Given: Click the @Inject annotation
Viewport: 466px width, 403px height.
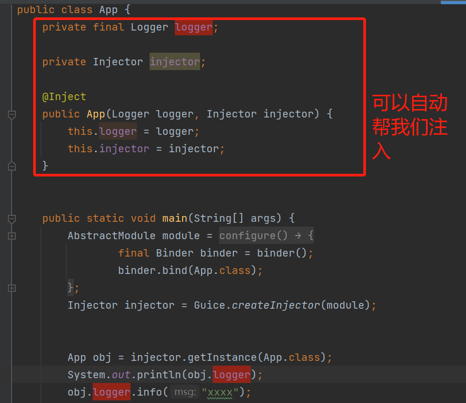Looking at the screenshot, I should click(x=64, y=96).
